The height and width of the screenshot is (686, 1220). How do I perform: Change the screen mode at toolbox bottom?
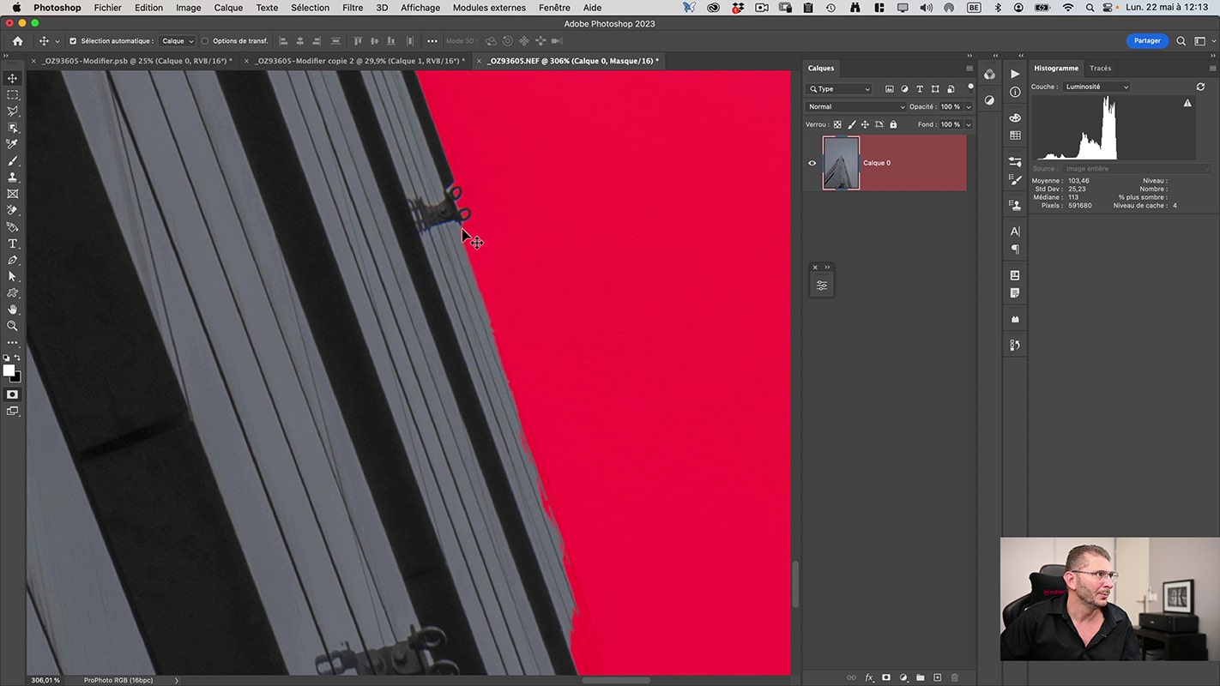click(12, 411)
